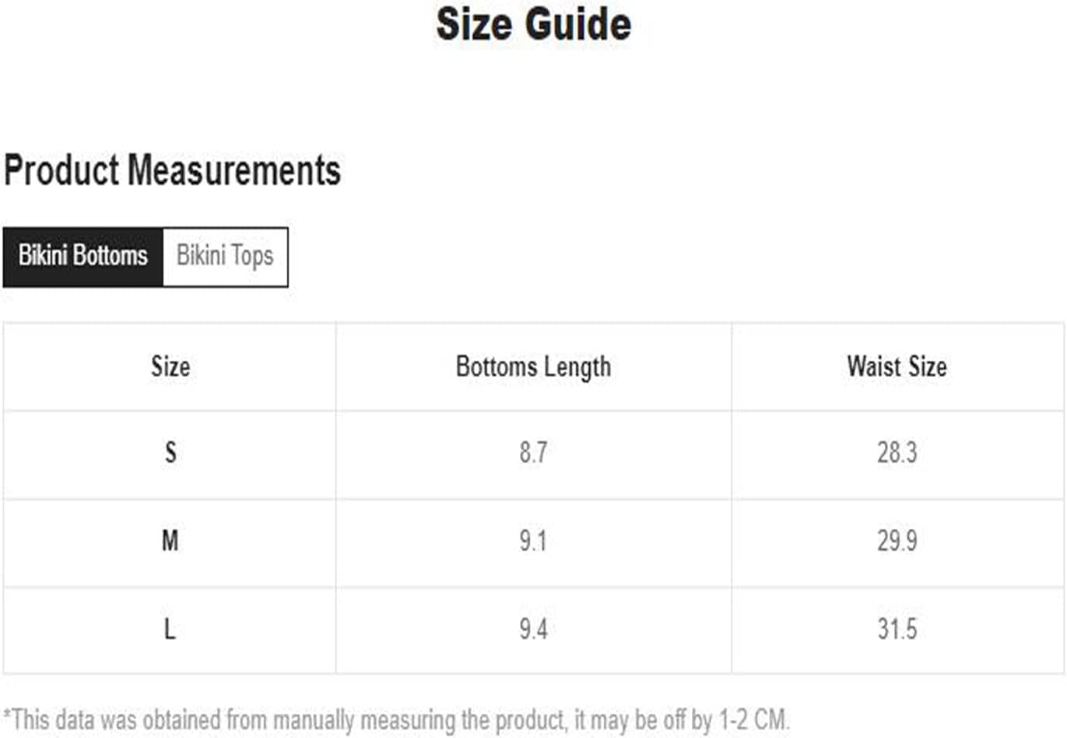The height and width of the screenshot is (738, 1067).
Task: Click the 28.3 waist size value
Action: coord(897,452)
